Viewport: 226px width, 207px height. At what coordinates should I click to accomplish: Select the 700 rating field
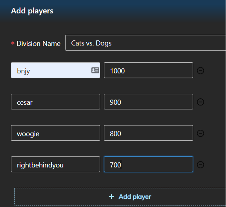coord(148,164)
